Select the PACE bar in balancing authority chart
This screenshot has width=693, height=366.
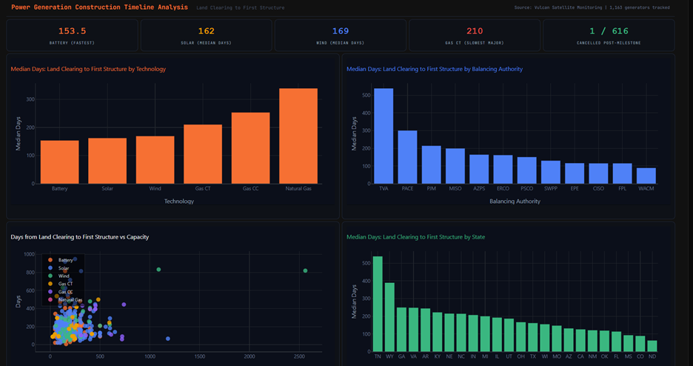(x=407, y=157)
